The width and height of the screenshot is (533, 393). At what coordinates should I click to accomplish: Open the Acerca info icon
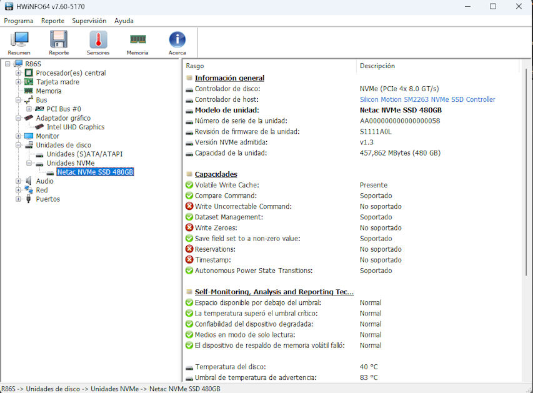pos(177,39)
